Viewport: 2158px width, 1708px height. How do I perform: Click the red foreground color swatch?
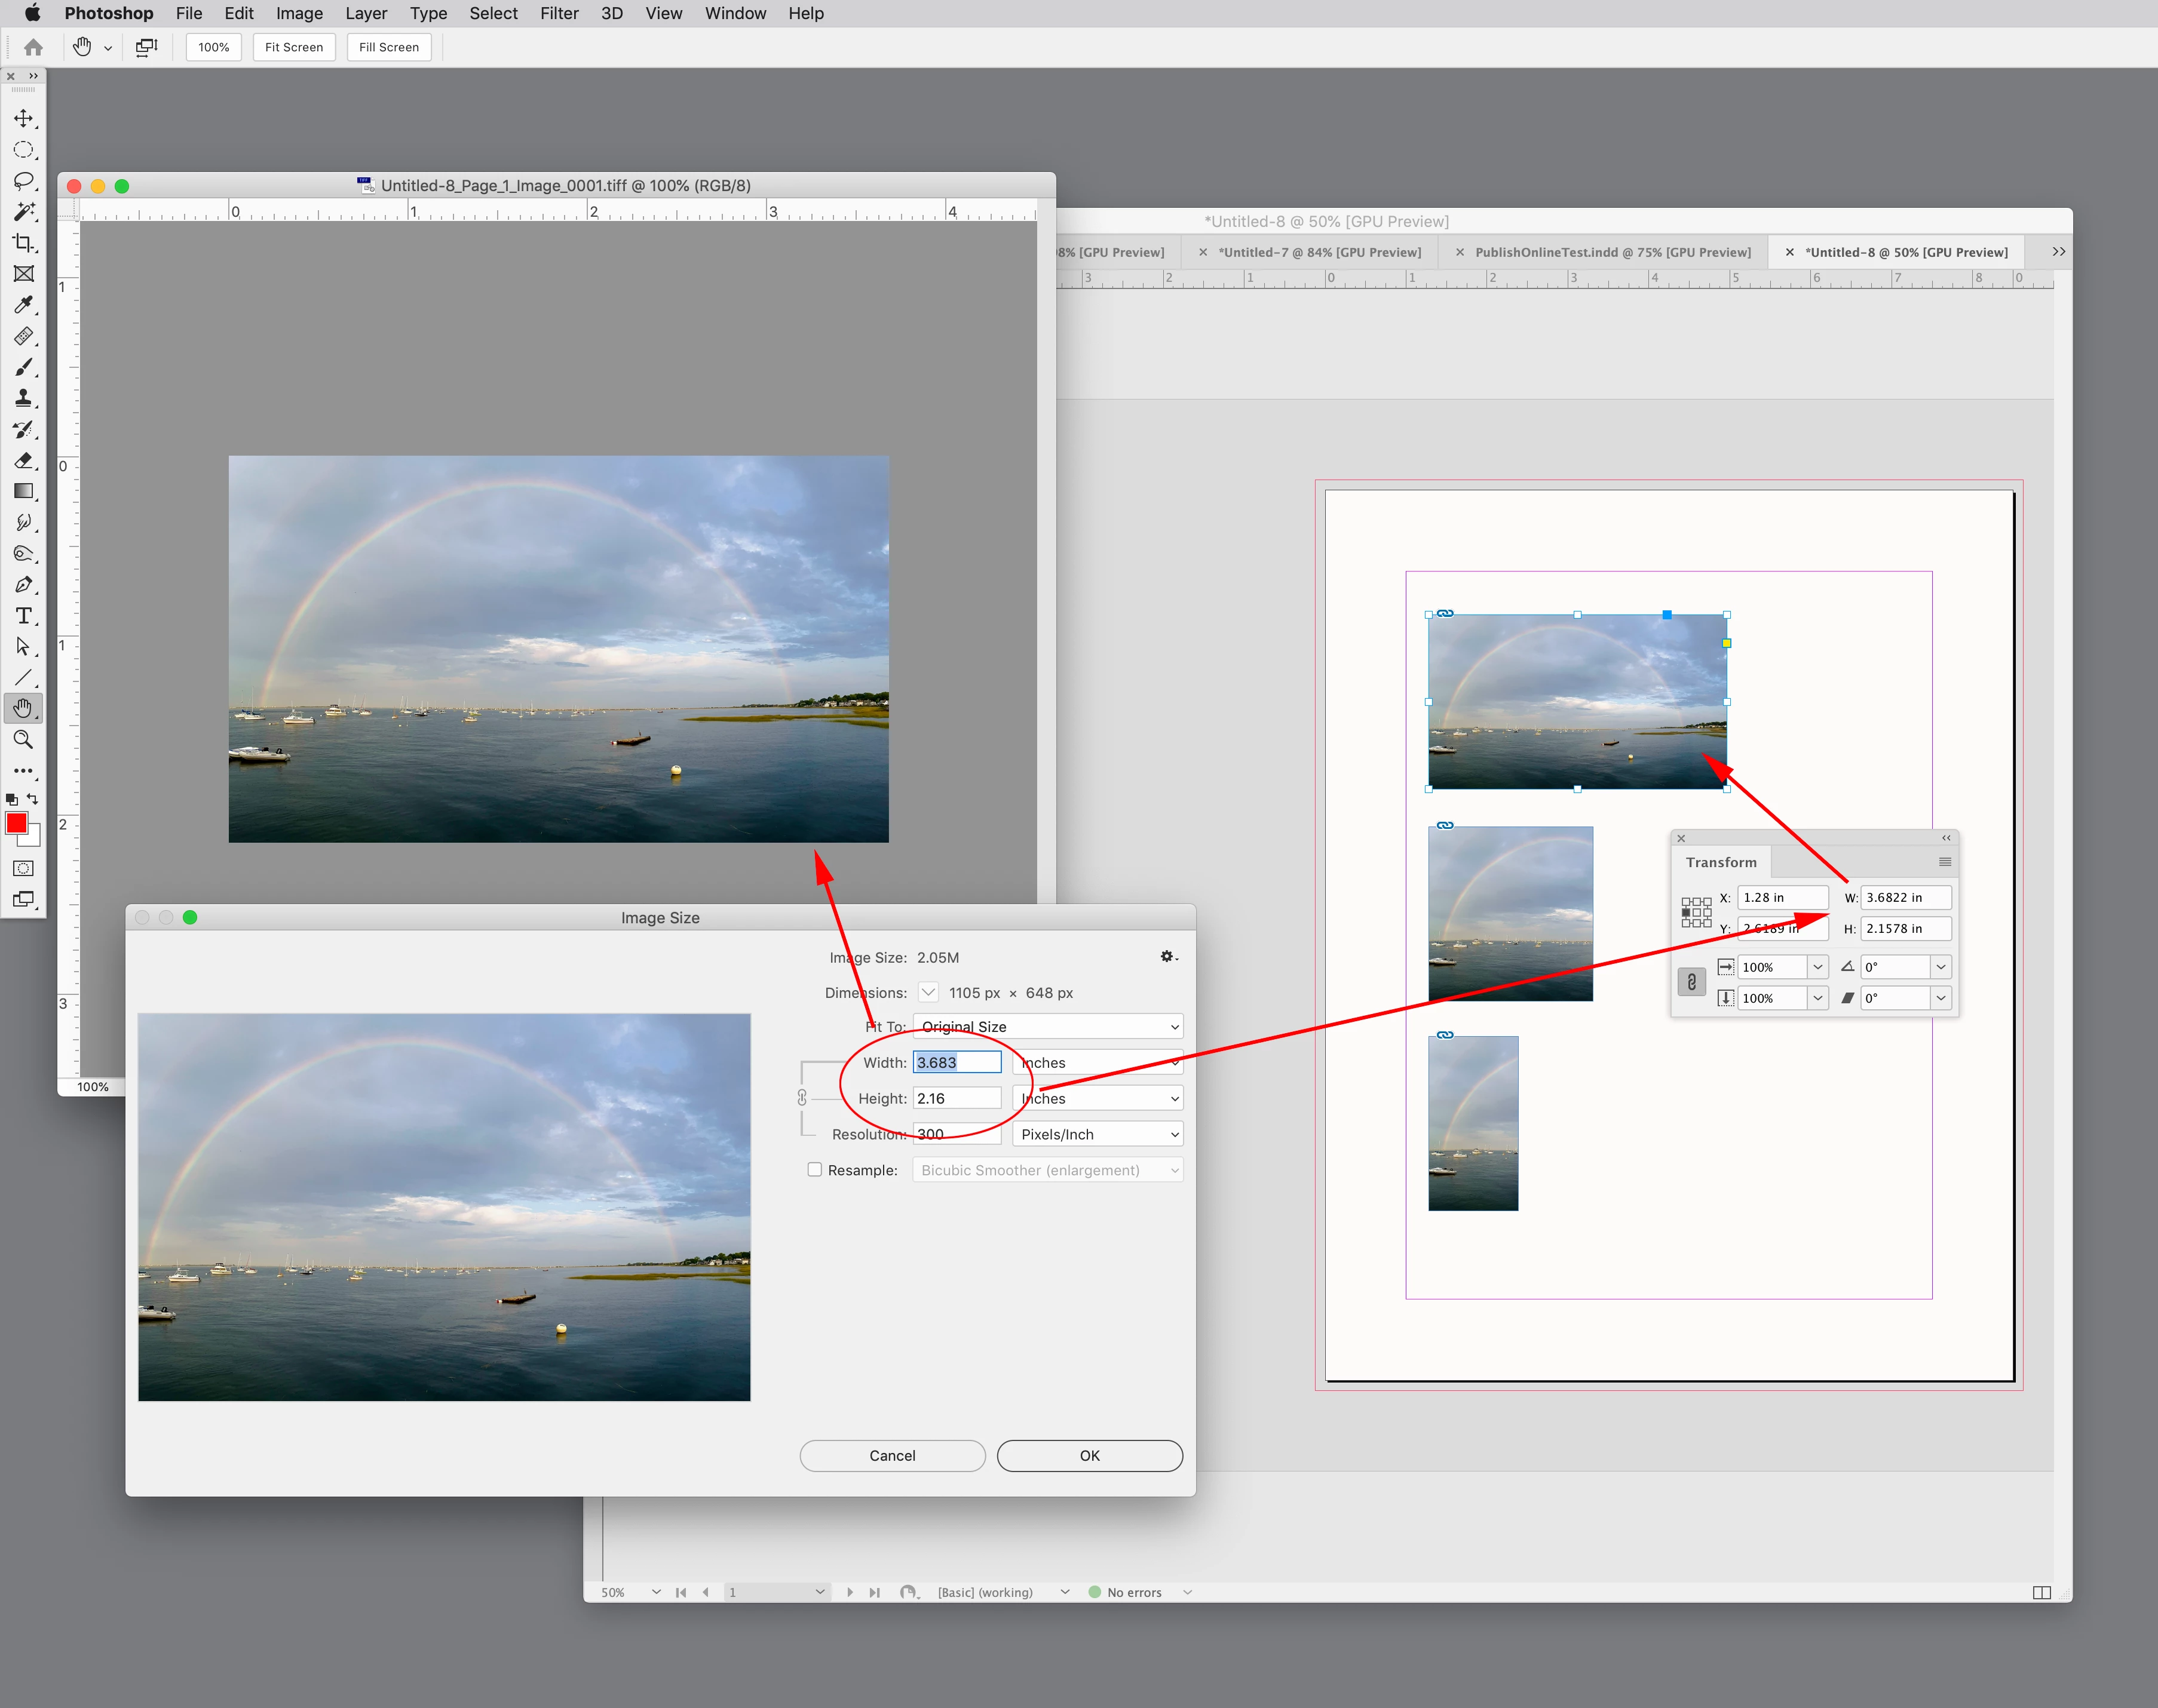[x=16, y=823]
